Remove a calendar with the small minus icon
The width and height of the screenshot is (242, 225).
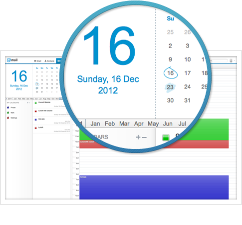click(x=29, y=103)
